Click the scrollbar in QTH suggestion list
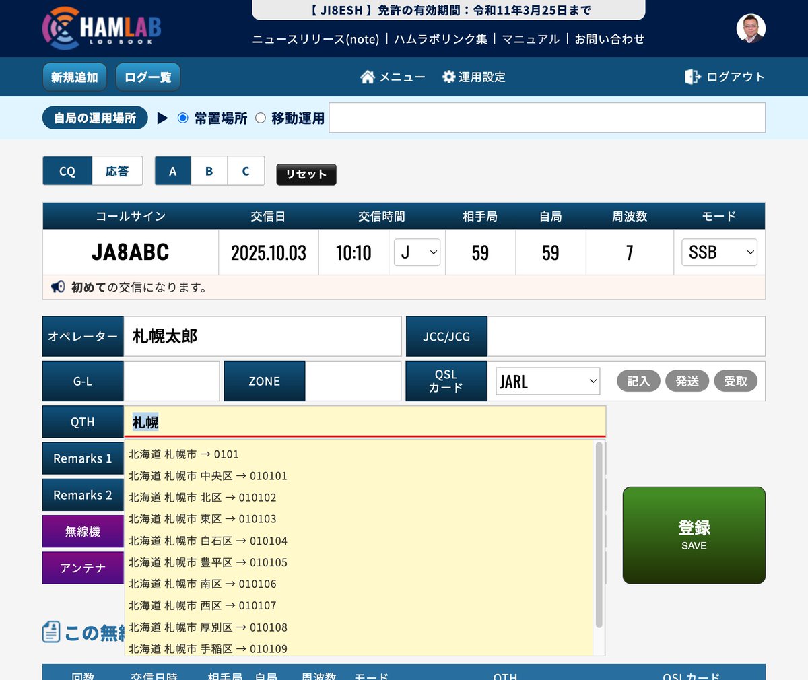The height and width of the screenshot is (680, 808). [599, 535]
